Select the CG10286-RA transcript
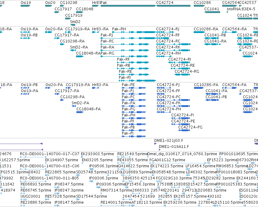This screenshot has width=258, height=207. tap(199, 32)
